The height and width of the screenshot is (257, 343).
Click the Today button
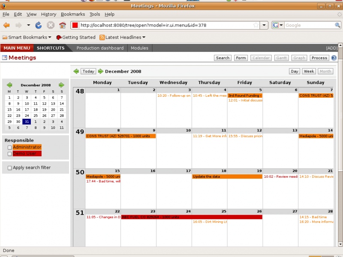(88, 71)
